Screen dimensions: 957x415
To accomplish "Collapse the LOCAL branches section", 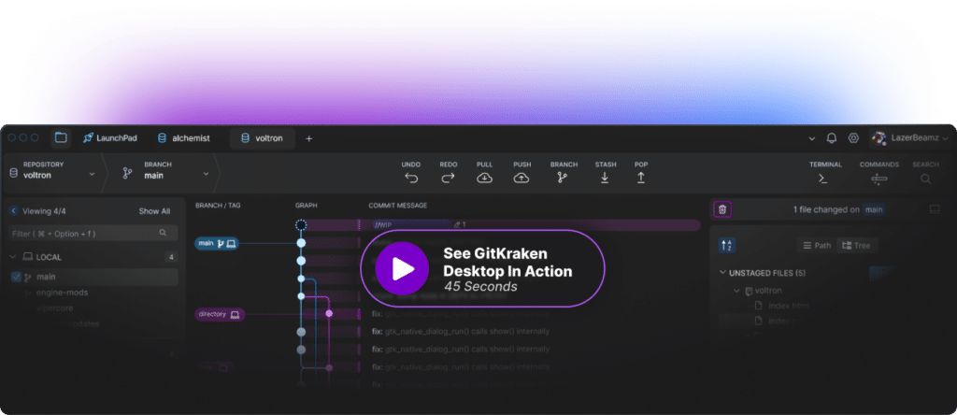I will (x=12, y=256).
